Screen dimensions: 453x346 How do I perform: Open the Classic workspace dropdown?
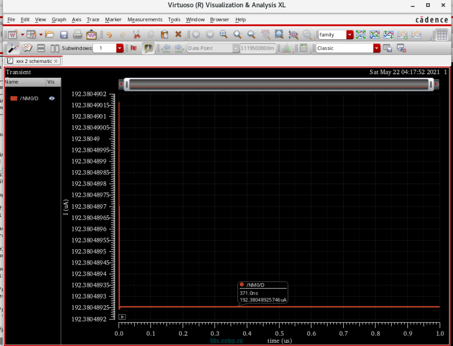coord(377,48)
